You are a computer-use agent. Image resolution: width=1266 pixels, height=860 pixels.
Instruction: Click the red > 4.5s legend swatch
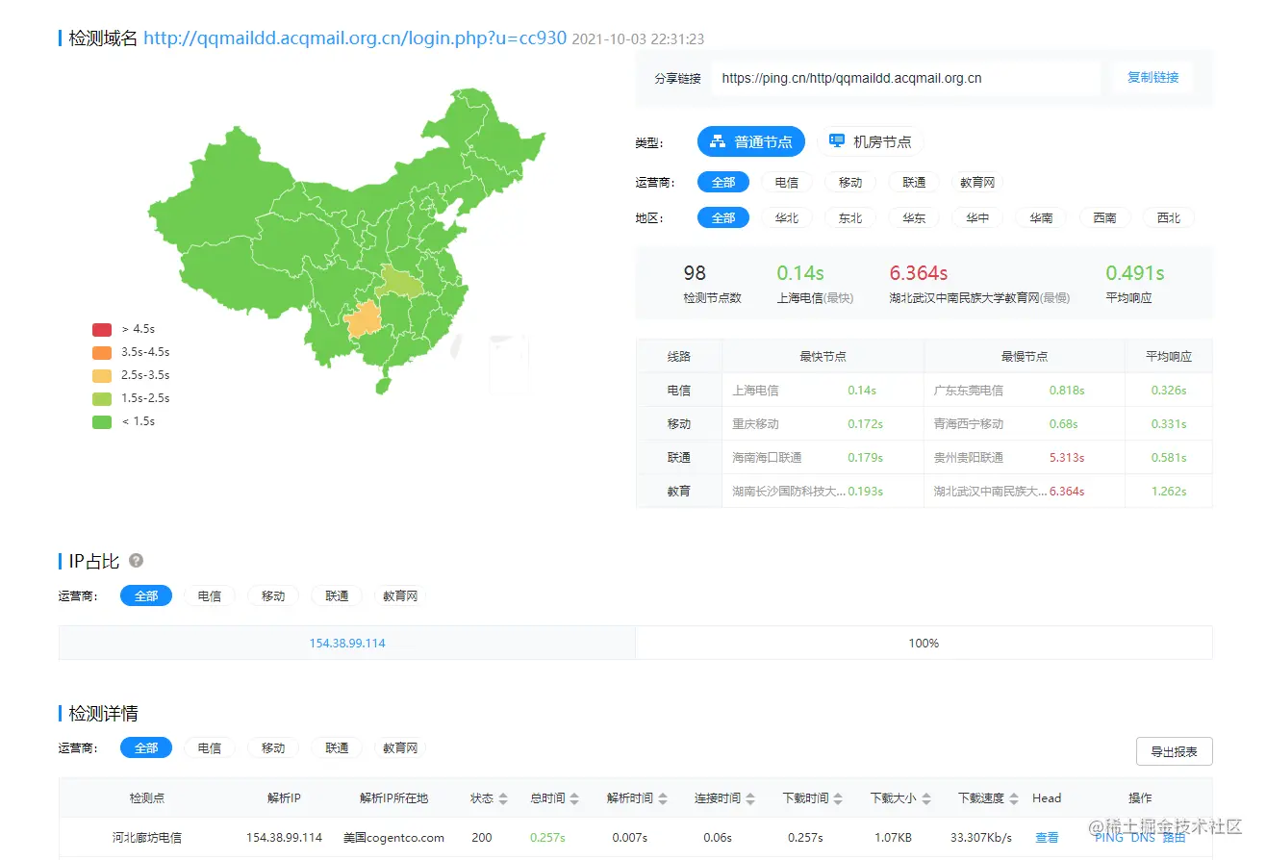[102, 329]
